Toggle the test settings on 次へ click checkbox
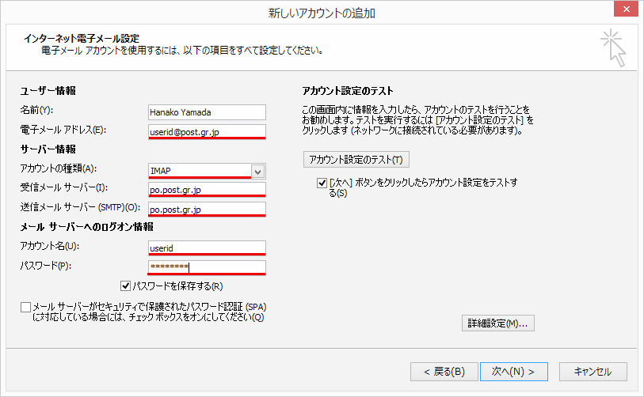The image size is (644, 397). coord(322,183)
